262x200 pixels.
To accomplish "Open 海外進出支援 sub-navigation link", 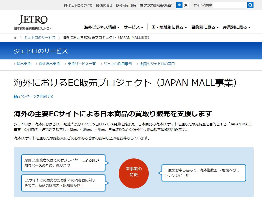I will [x=49, y=64].
